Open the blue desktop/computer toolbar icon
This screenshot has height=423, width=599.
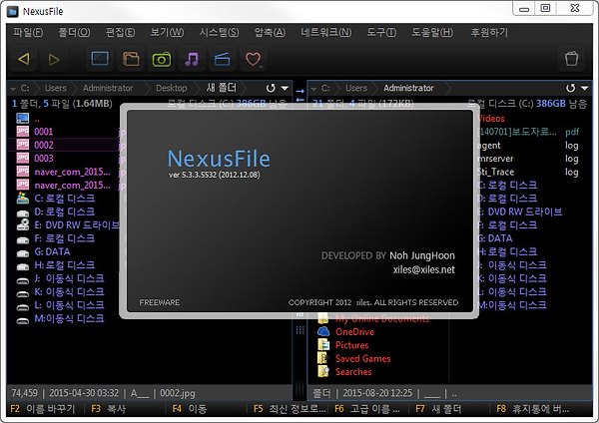[x=100, y=60]
